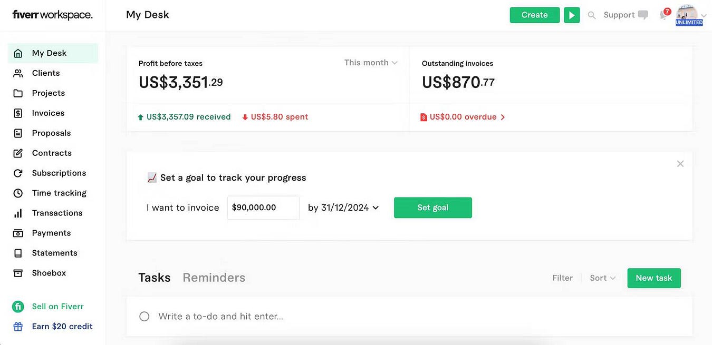
Task: Click the Contracts pen icon
Action: pos(18,153)
